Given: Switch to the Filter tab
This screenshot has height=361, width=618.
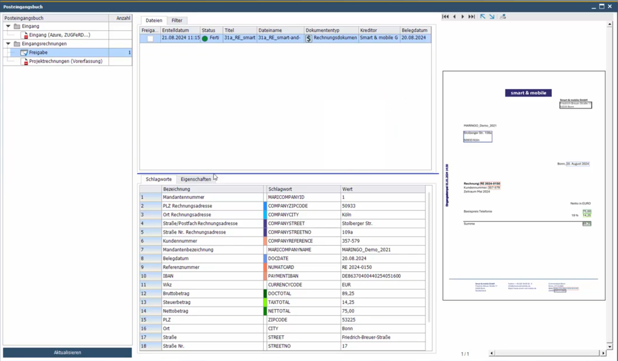Looking at the screenshot, I should (177, 21).
